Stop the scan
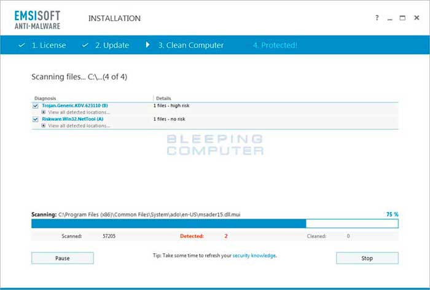Viewport: 430px width, 290px height. (x=367, y=258)
